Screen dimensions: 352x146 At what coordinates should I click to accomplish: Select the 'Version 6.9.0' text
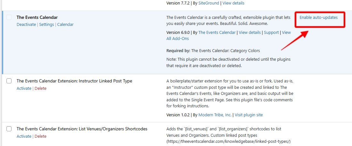click(x=178, y=33)
